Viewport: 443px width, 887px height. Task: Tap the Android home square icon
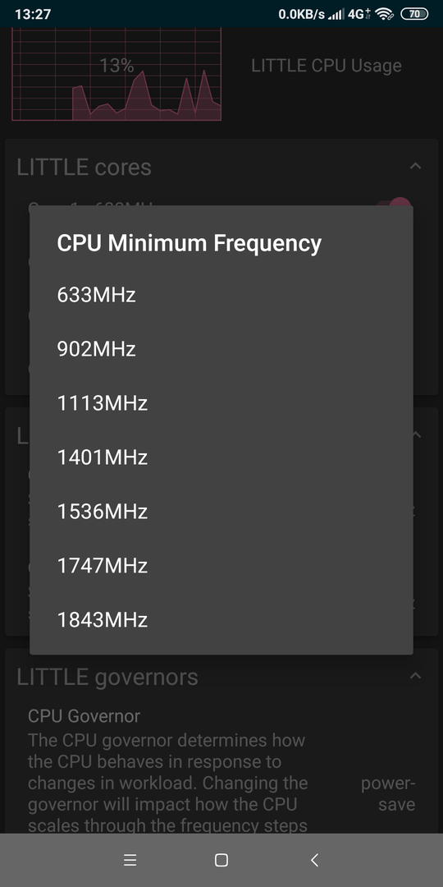[x=221, y=861]
